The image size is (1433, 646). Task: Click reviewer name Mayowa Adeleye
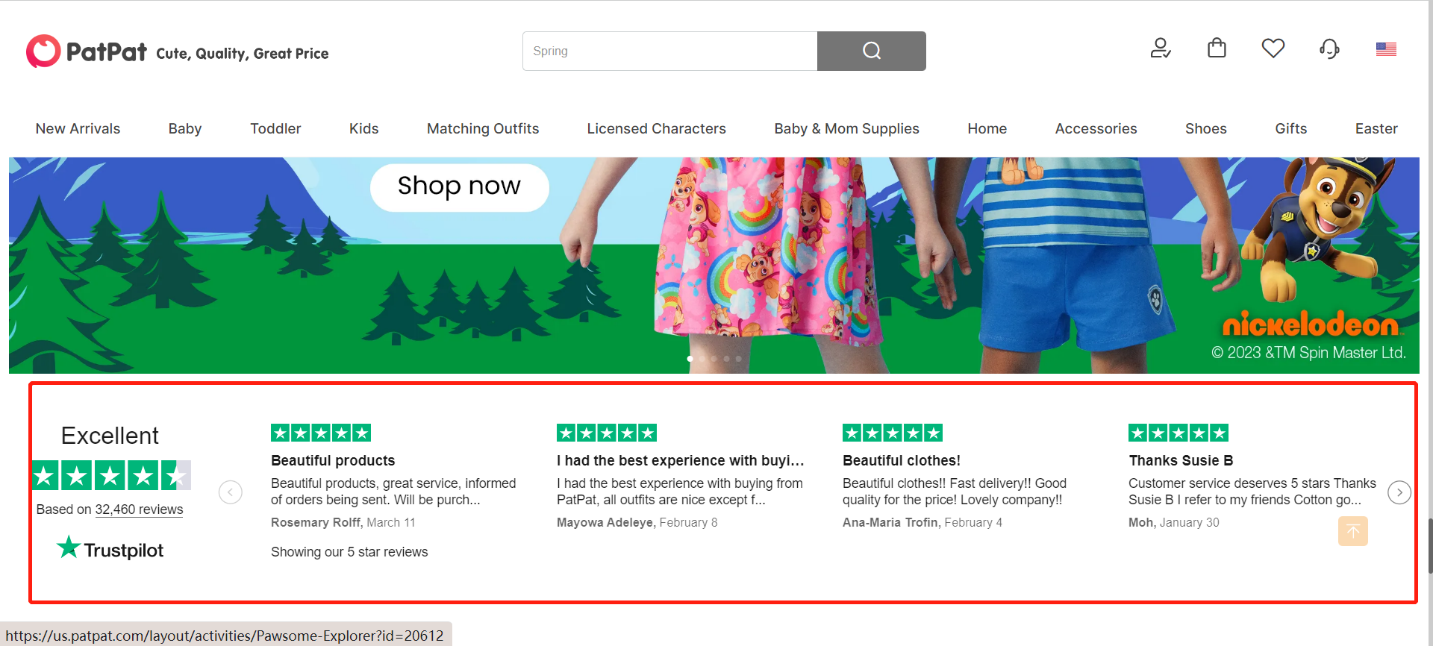pyautogui.click(x=605, y=522)
